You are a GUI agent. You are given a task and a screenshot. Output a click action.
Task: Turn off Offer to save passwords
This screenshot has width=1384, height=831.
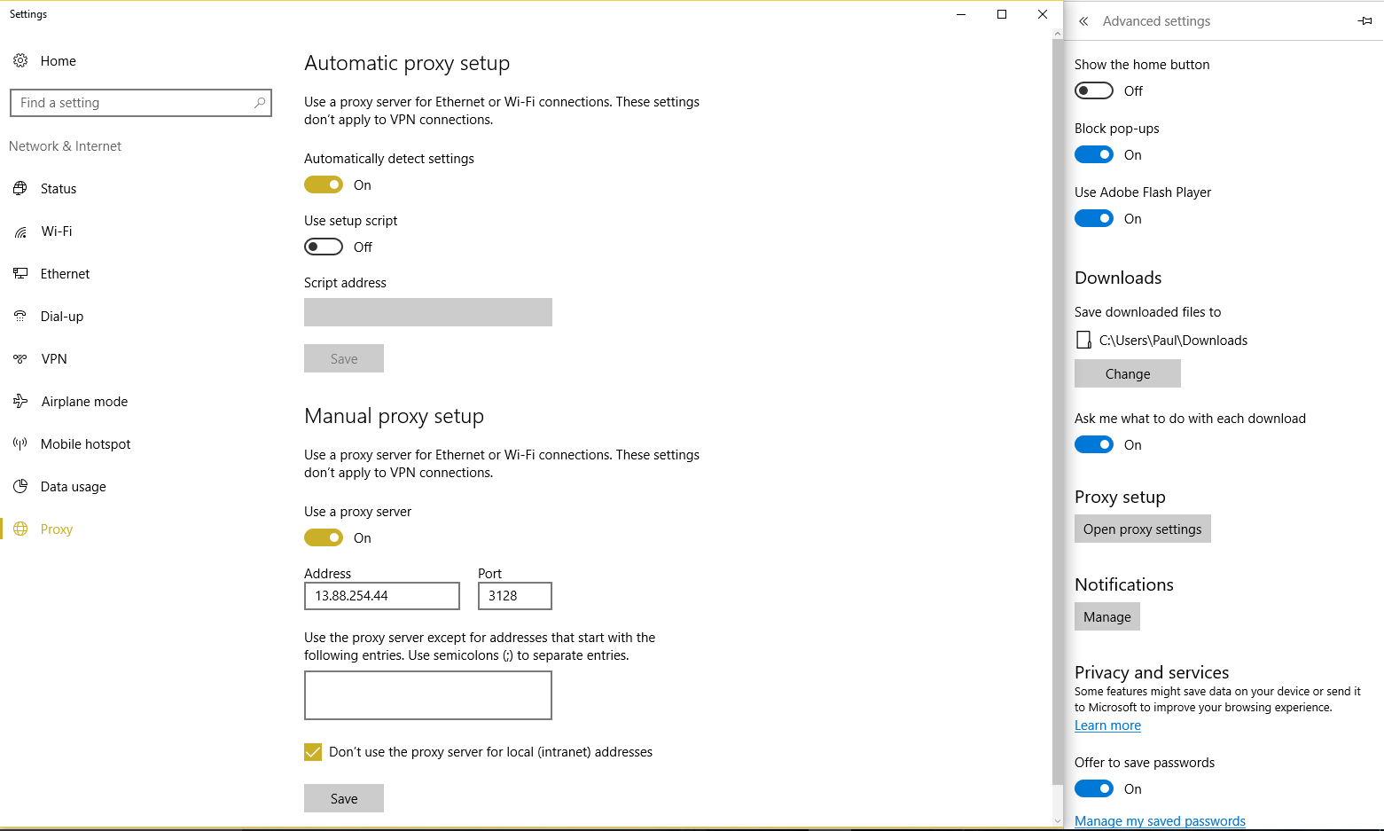(x=1094, y=788)
